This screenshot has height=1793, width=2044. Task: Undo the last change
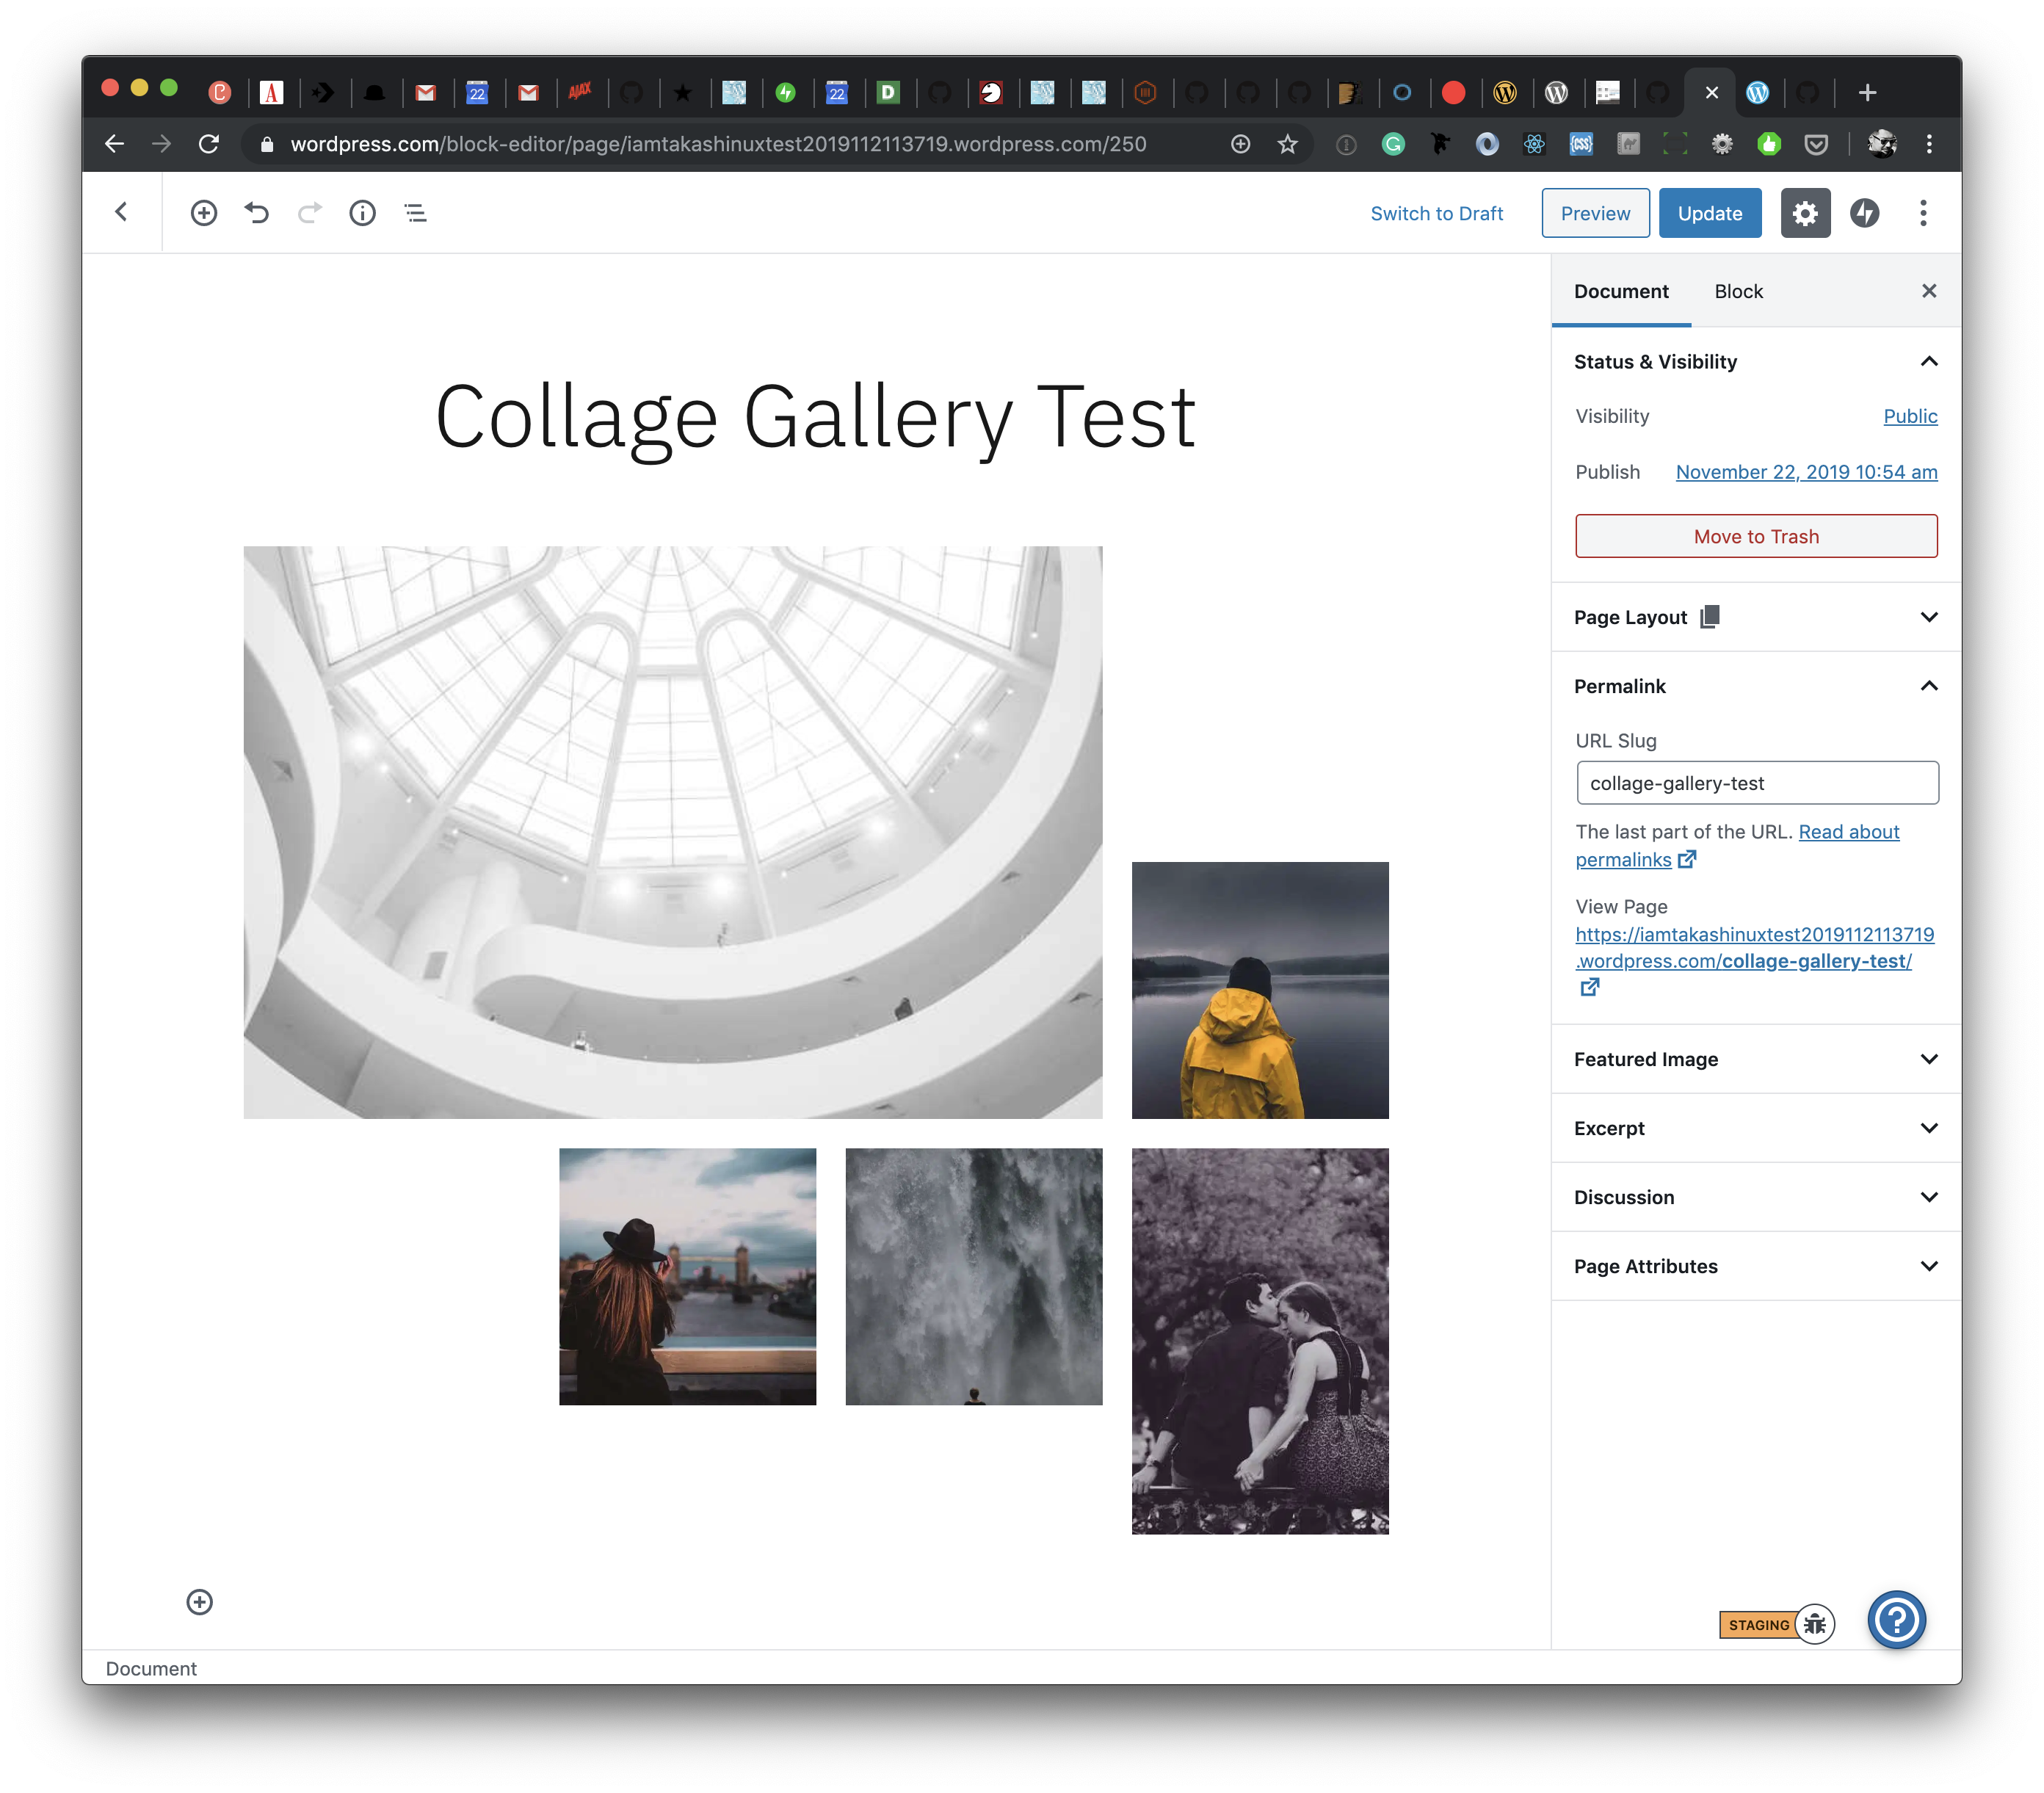click(257, 213)
